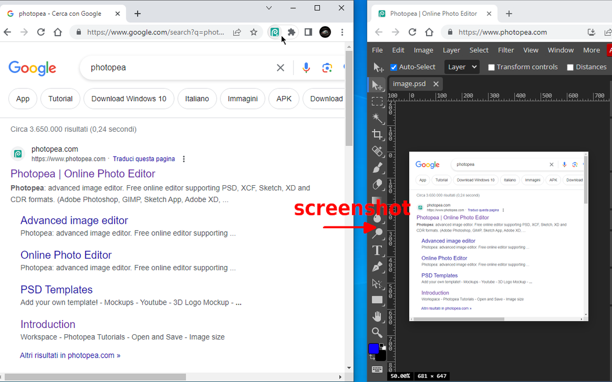Open the Advanced image editor search result link
The image size is (612, 382).
tap(74, 220)
